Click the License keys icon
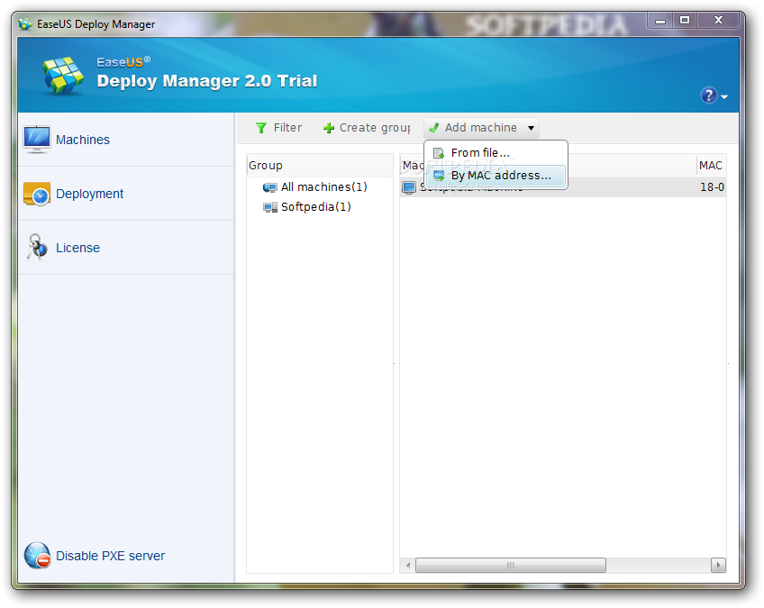 [37, 247]
